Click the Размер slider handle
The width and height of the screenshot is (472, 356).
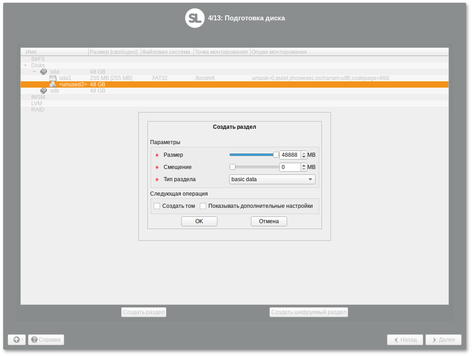pyautogui.click(x=276, y=155)
